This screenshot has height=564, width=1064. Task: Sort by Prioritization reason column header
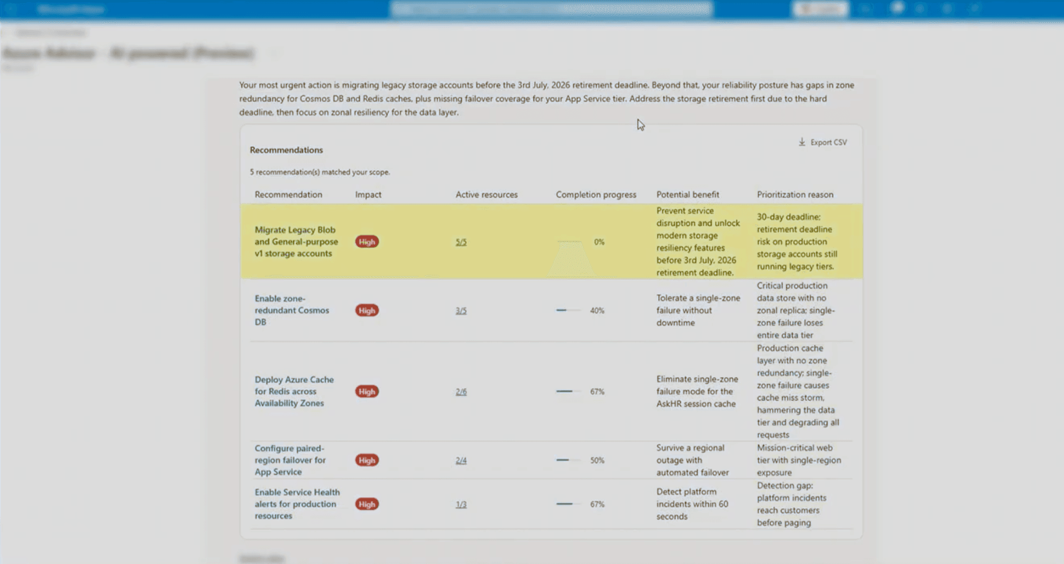click(x=795, y=194)
